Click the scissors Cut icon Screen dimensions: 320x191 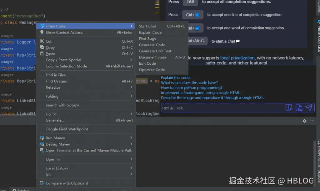pos(42,41)
